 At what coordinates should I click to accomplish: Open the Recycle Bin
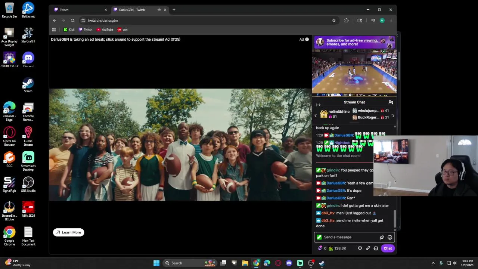click(9, 10)
